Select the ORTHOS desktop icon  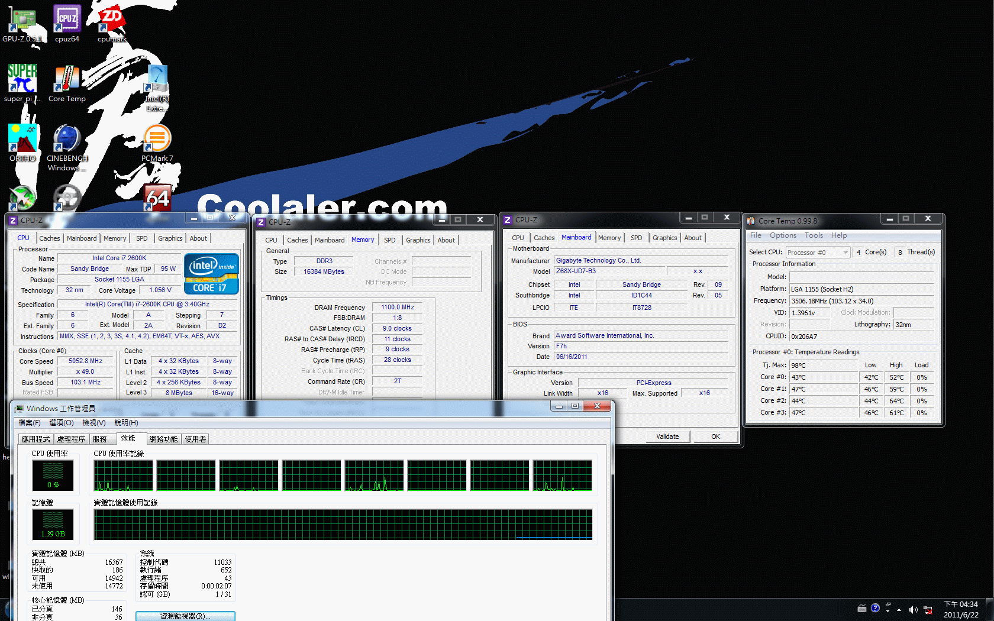[22, 143]
